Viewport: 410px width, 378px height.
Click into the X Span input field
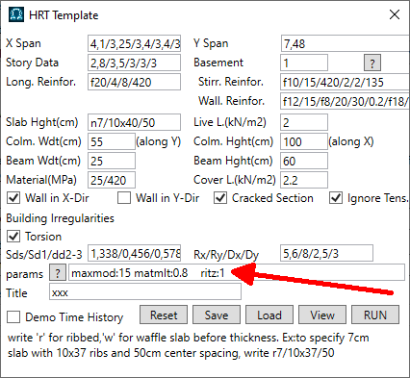pyautogui.click(x=135, y=43)
